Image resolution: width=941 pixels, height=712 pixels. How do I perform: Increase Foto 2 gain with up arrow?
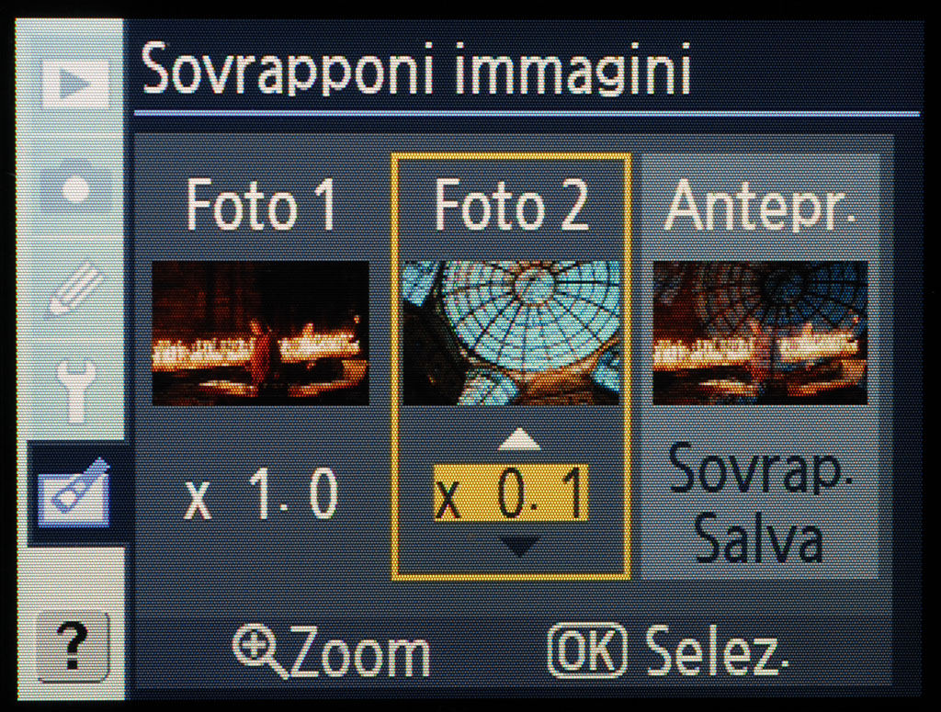[x=519, y=439]
